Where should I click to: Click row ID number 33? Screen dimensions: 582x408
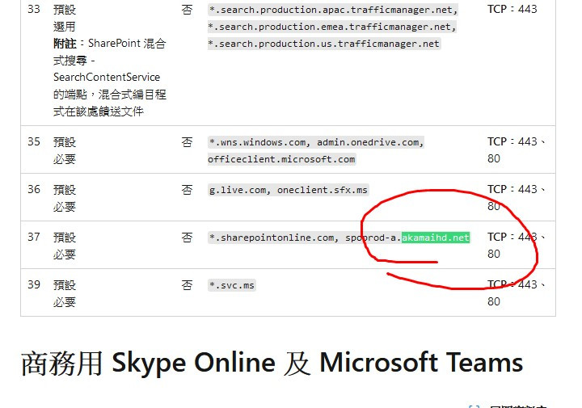tap(34, 9)
